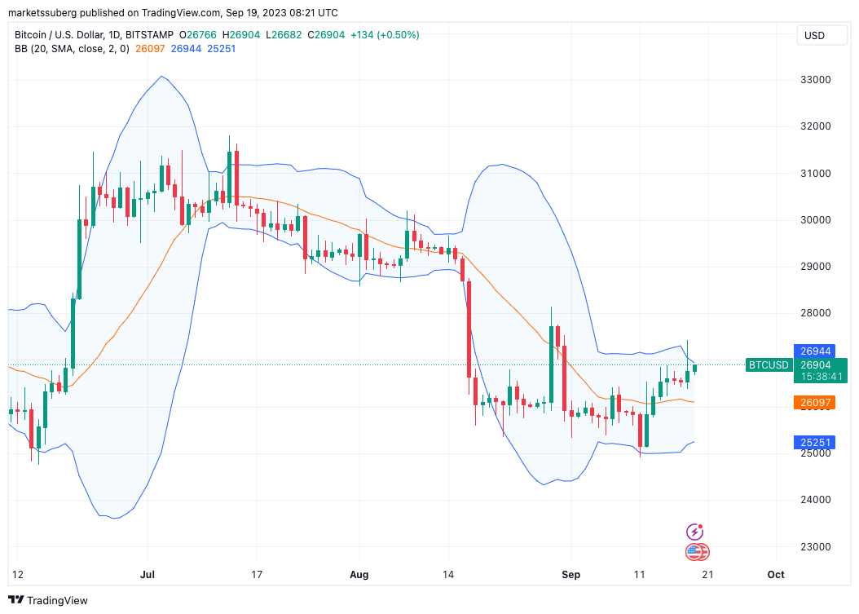Viewport: 859px width, 614px height.
Task: Select the Sep label on the time axis
Action: (570, 575)
